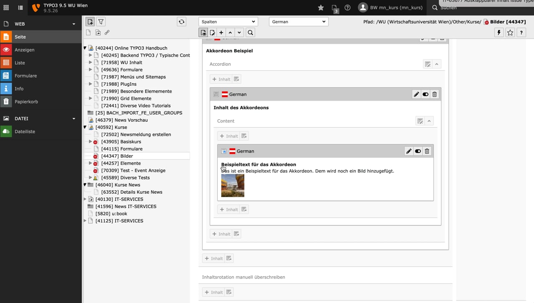Open the Papierkorb recycler module
The image size is (534, 303).
point(41,101)
